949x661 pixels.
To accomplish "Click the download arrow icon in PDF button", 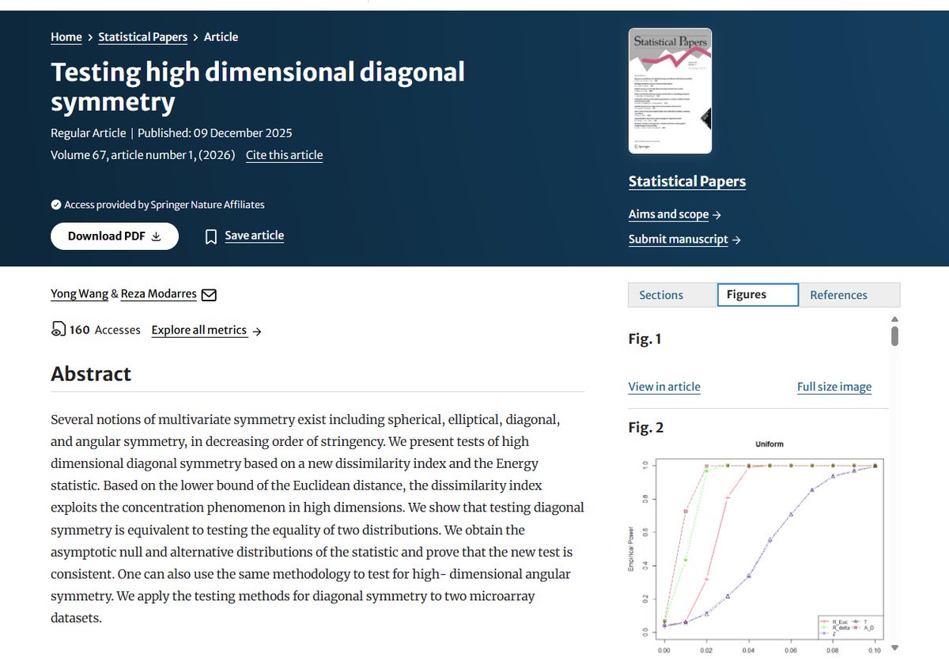I will (156, 236).
